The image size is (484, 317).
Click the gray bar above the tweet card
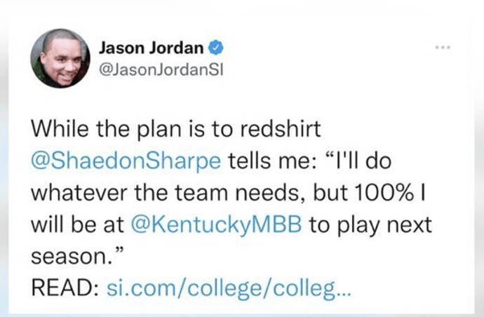coord(242,5)
